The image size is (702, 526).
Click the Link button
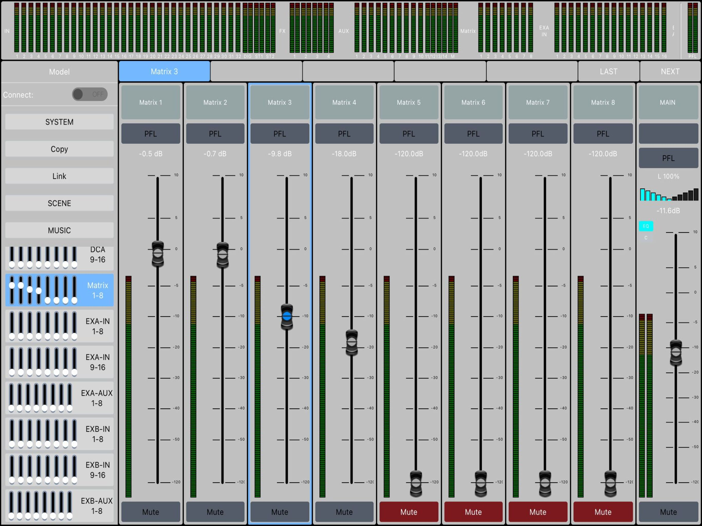click(x=59, y=176)
